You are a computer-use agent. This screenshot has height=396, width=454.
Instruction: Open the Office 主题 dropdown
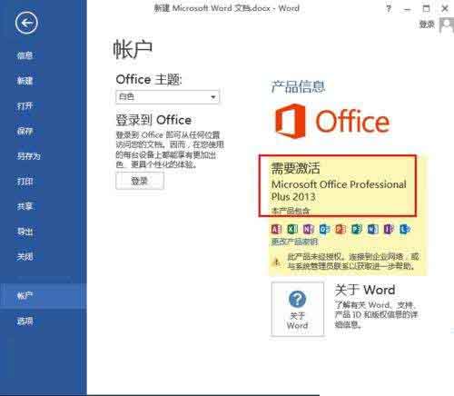pos(167,97)
